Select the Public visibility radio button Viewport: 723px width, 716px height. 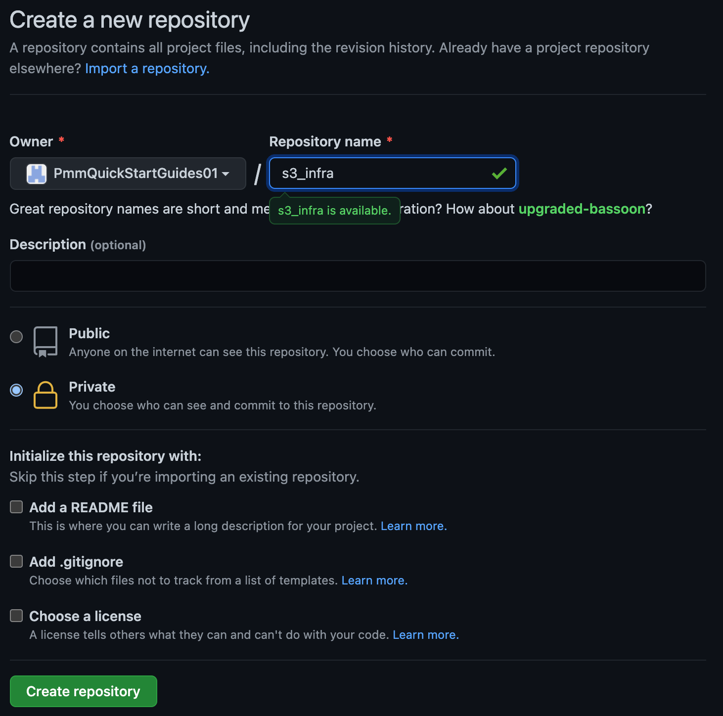click(16, 337)
